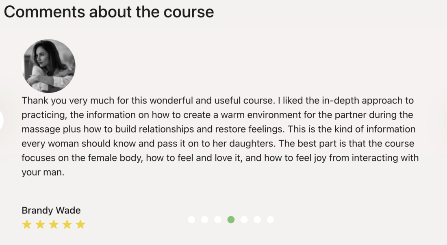Click the line beginning 'massage plus how to build'

(218, 129)
